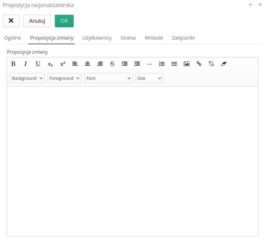264x241 pixels.
Task: Open the Foreground color dropdown
Action: coord(64,78)
